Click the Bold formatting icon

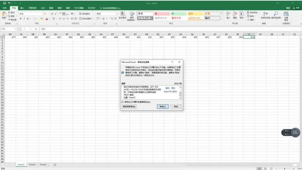[21, 19]
